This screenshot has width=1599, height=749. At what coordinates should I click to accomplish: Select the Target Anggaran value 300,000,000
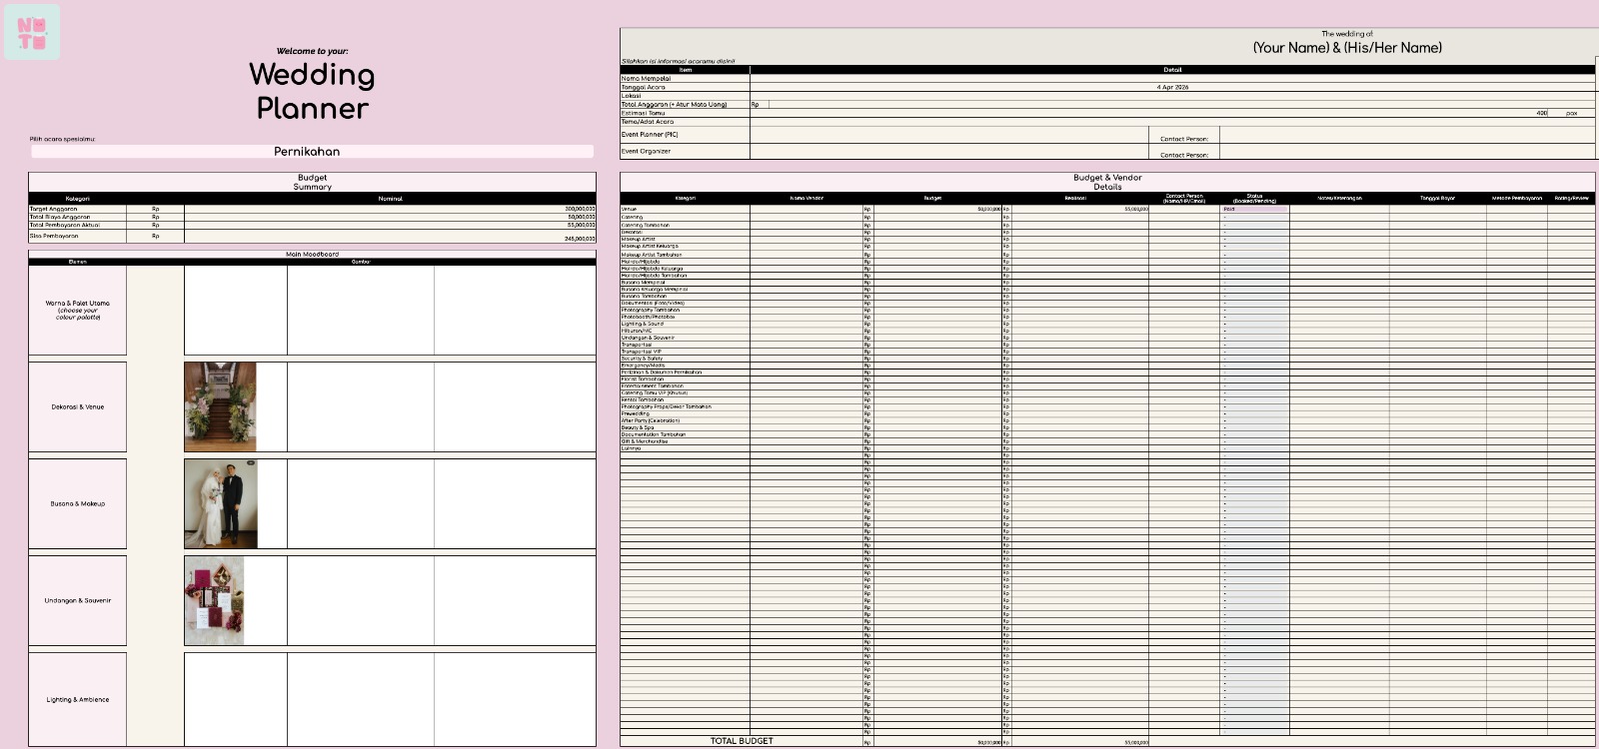(390, 209)
